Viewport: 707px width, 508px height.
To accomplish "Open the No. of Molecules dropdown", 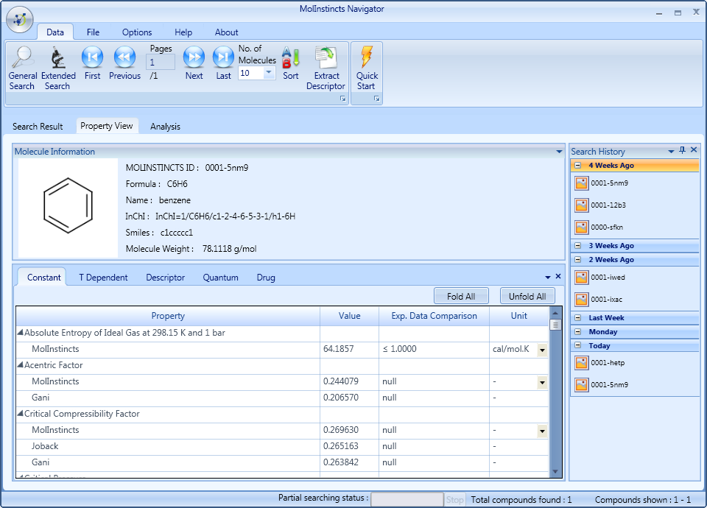I will 269,73.
